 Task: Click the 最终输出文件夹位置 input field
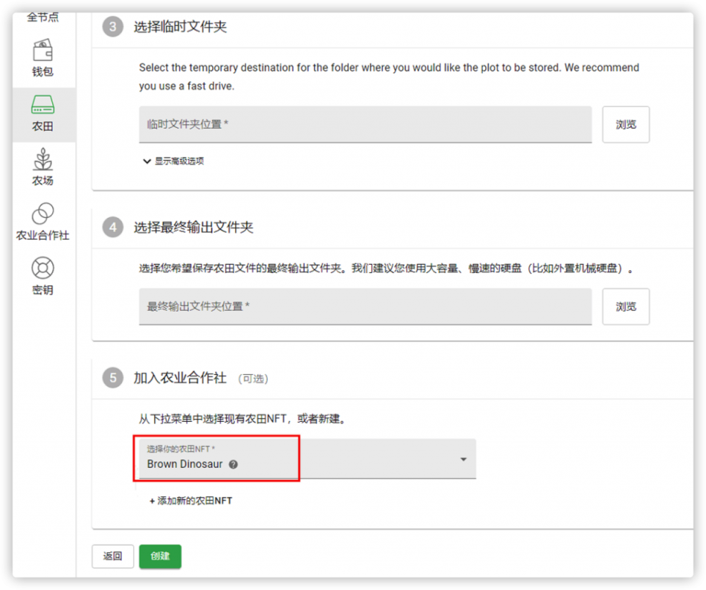[x=365, y=307]
